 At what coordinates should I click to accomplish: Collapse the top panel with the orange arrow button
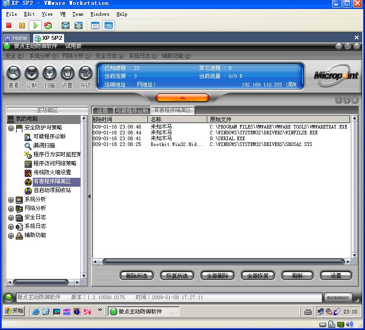182,98
